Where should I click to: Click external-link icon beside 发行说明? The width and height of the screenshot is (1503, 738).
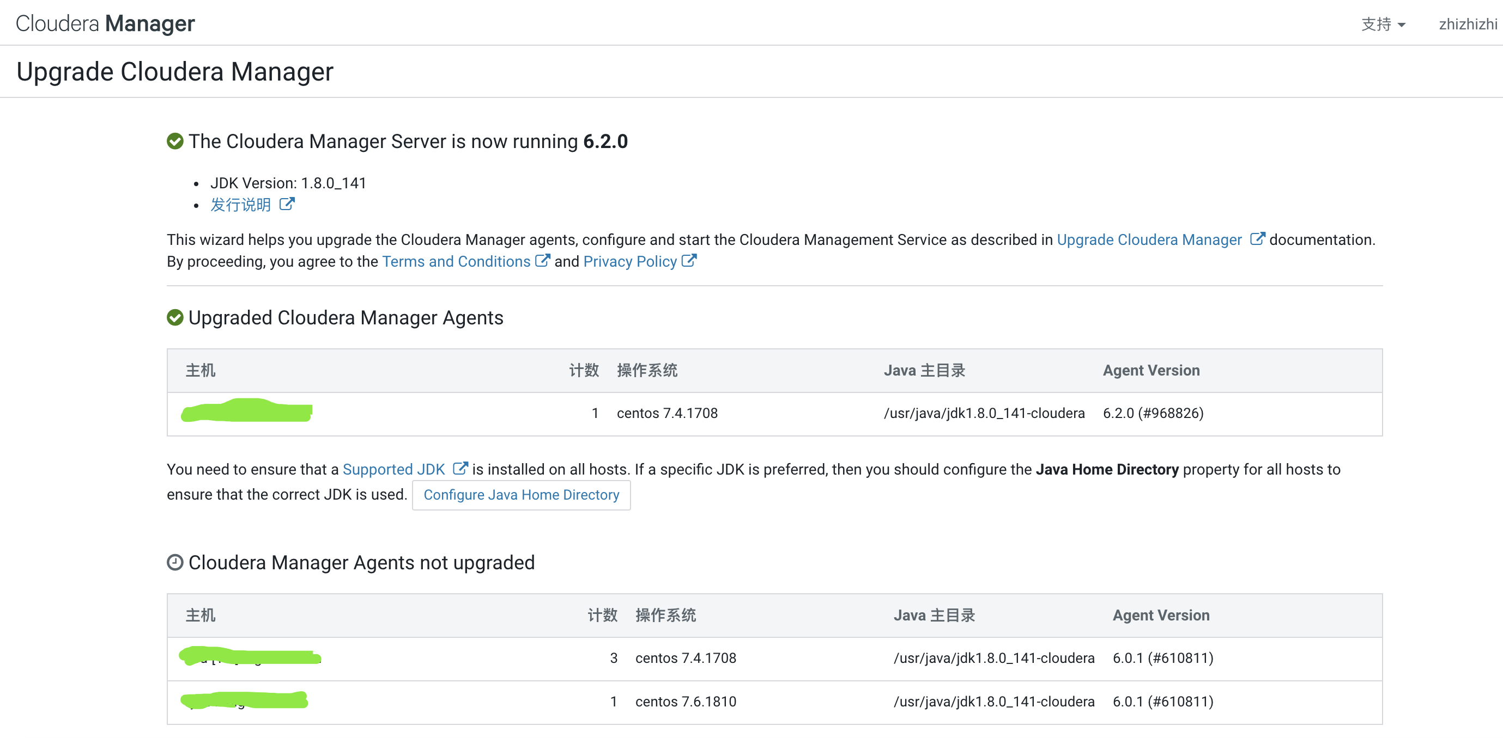click(x=287, y=204)
